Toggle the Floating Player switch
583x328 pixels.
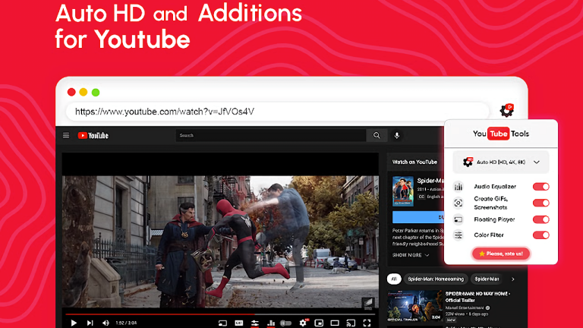click(x=541, y=219)
